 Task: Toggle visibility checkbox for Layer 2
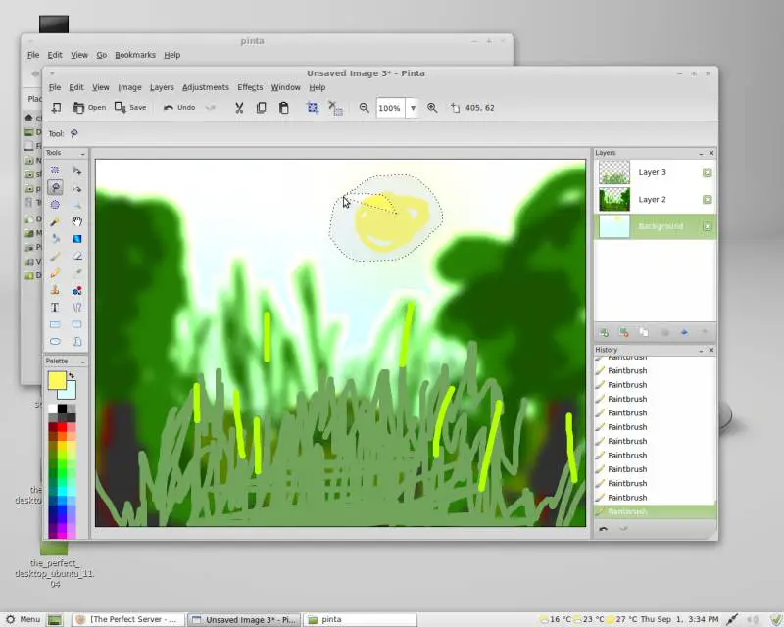[x=707, y=200]
